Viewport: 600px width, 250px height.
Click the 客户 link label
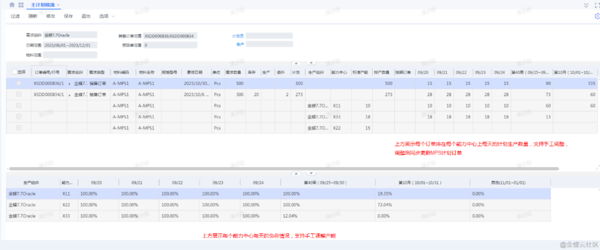[241, 44]
